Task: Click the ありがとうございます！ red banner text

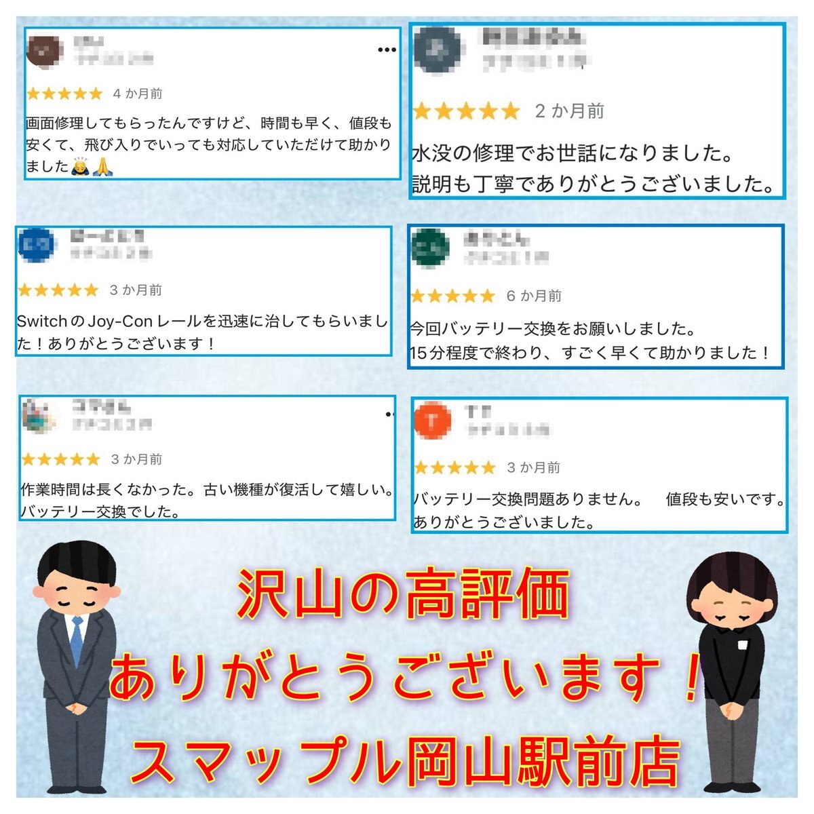Action: coord(405,678)
